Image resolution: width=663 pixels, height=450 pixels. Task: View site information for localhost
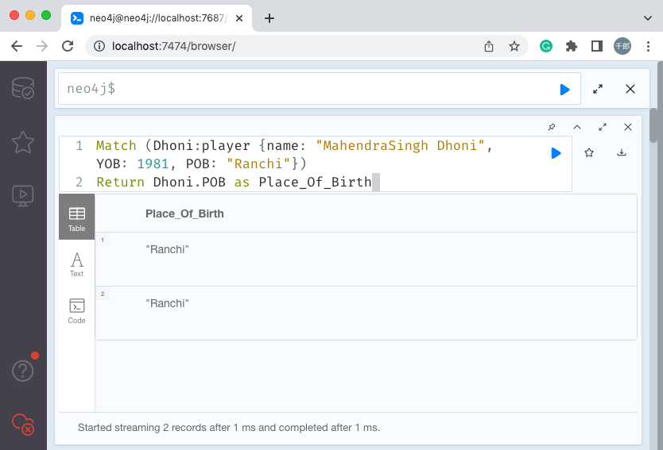point(99,46)
